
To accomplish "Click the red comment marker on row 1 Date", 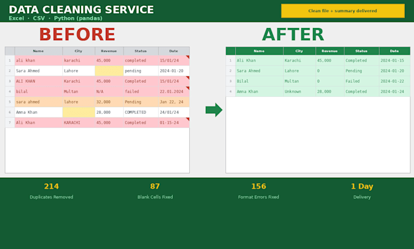I will pos(188,57).
